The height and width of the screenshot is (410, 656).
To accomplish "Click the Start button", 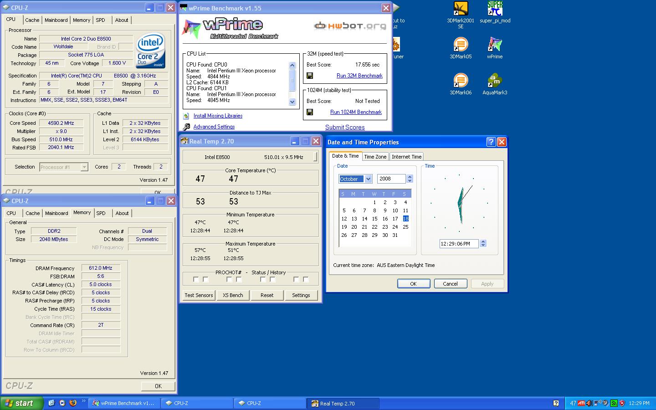I will click(x=21, y=403).
